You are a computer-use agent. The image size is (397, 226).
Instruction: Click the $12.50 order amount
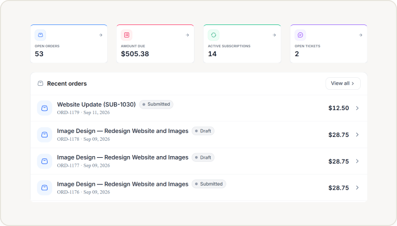[339, 108]
